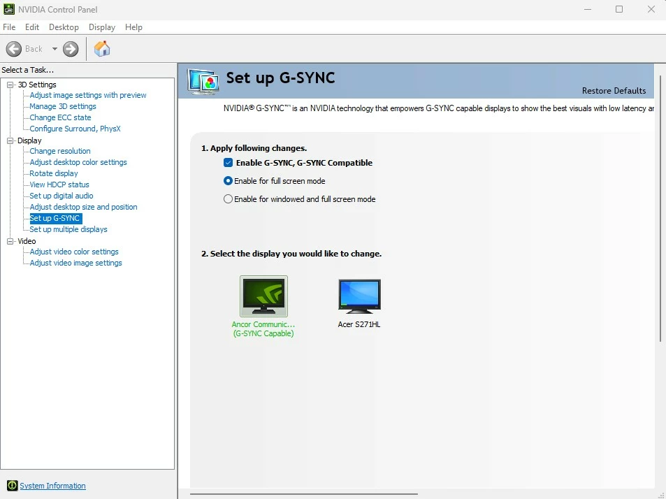Collapse the 3D Settings tree node

[x=10, y=85]
